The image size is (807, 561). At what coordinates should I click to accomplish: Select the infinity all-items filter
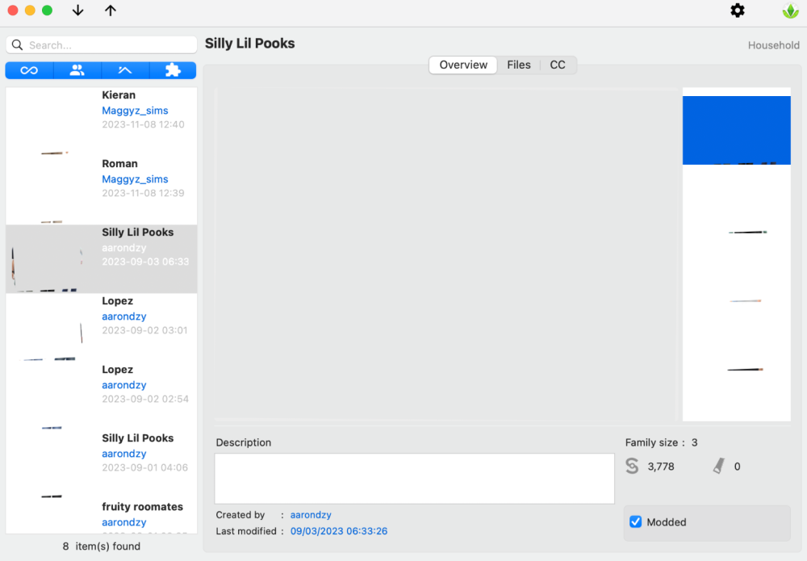tap(29, 70)
